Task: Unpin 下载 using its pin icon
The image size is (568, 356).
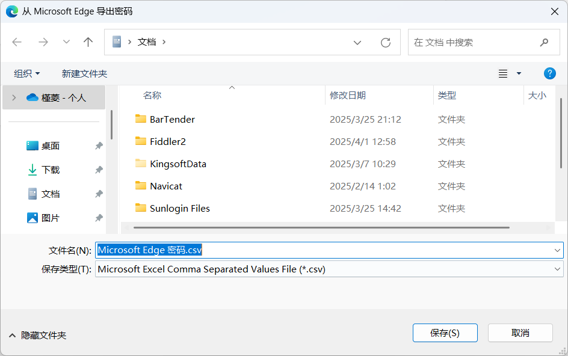Action: tap(99, 170)
